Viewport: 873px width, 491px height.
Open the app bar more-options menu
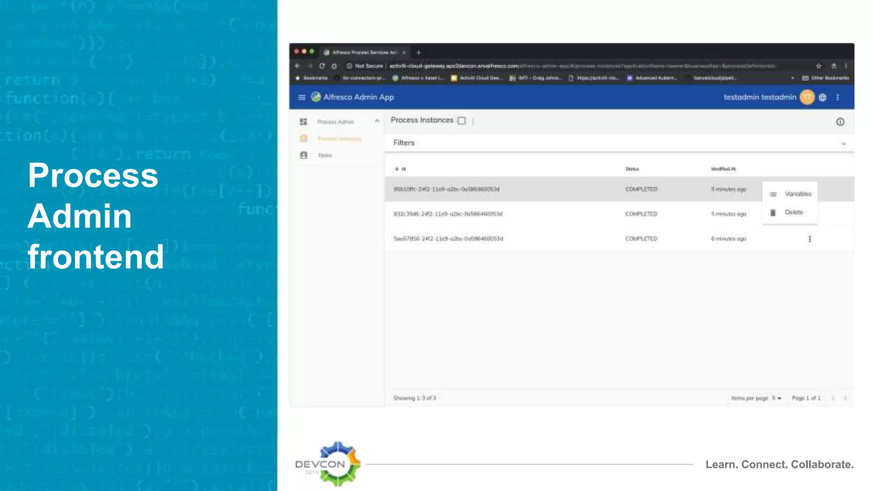coord(838,98)
